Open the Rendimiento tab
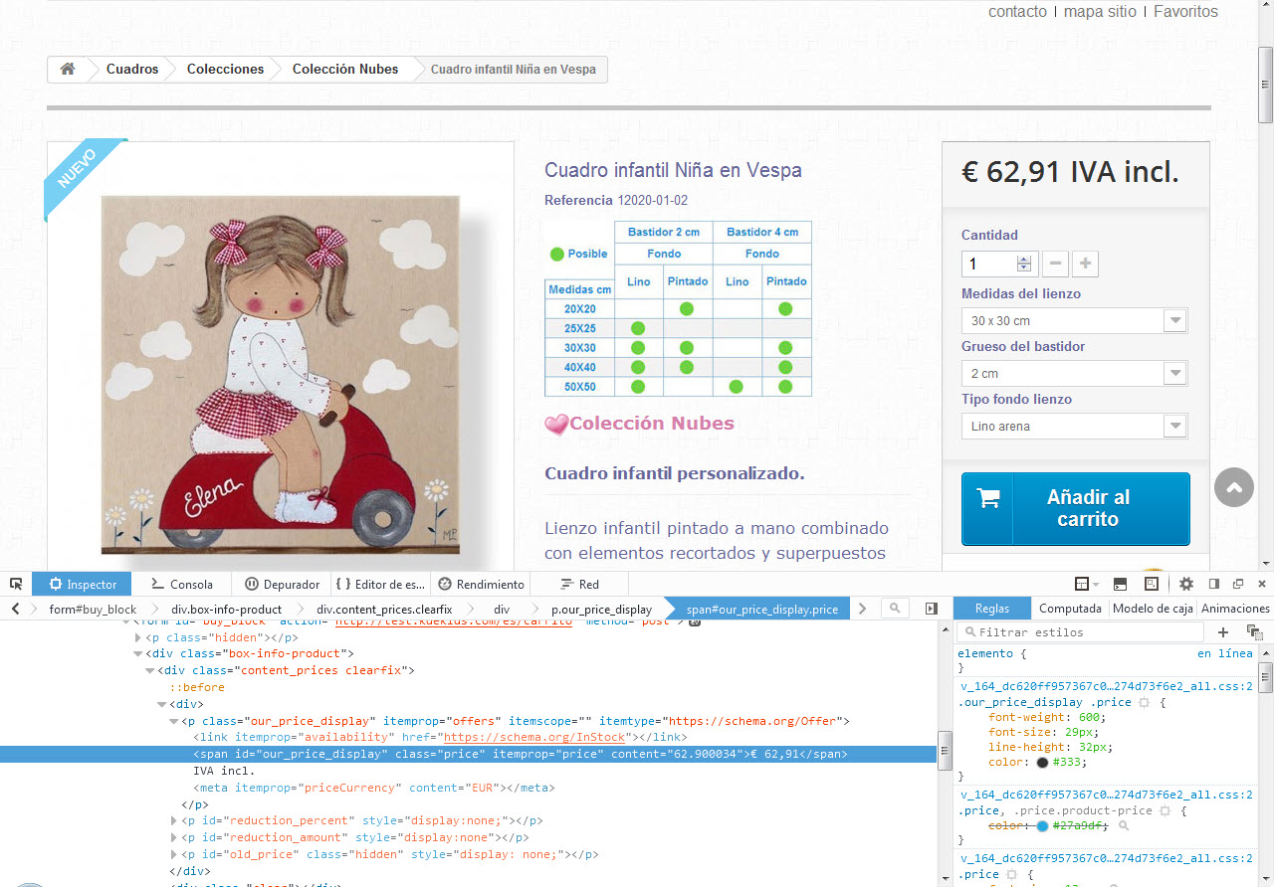This screenshot has width=1274, height=887. [x=481, y=584]
